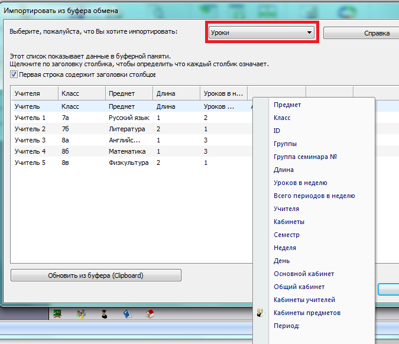The image size is (399, 344).
Task: Select 'Предмет' from the context menu
Action: [x=287, y=105]
